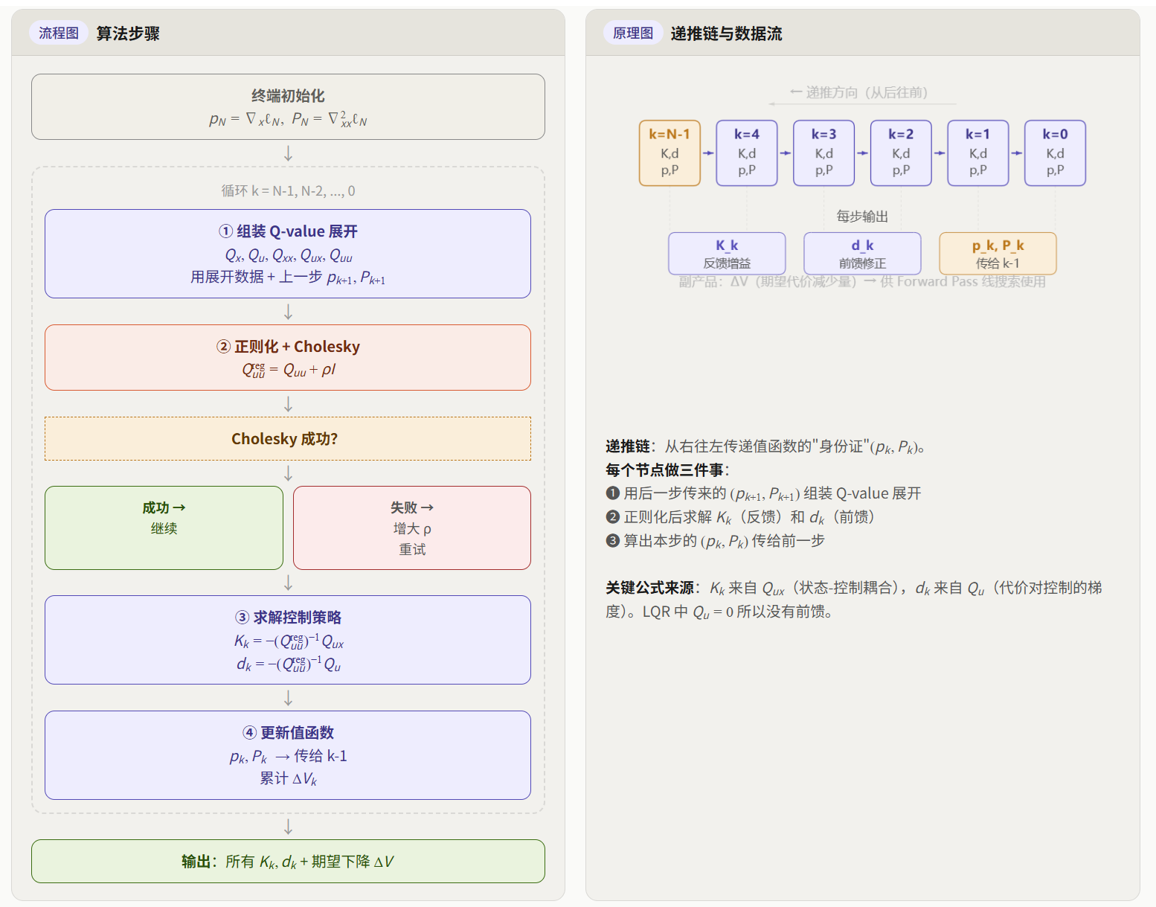Select step ② 正则化 + Cholesky box
Image resolution: width=1156 pixels, height=907 pixels.
[x=288, y=357]
